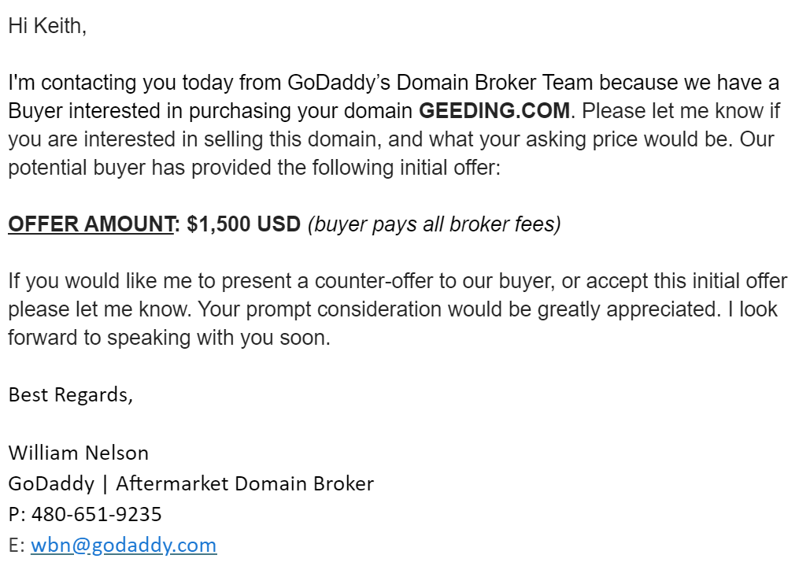
Task: Click the phone number 480-651-9235
Action: pos(96,514)
